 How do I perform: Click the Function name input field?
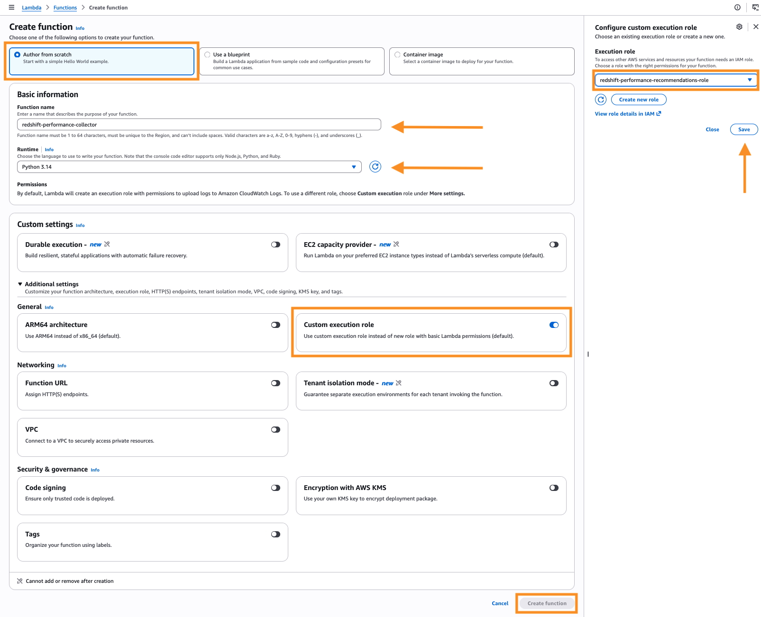pyautogui.click(x=199, y=125)
